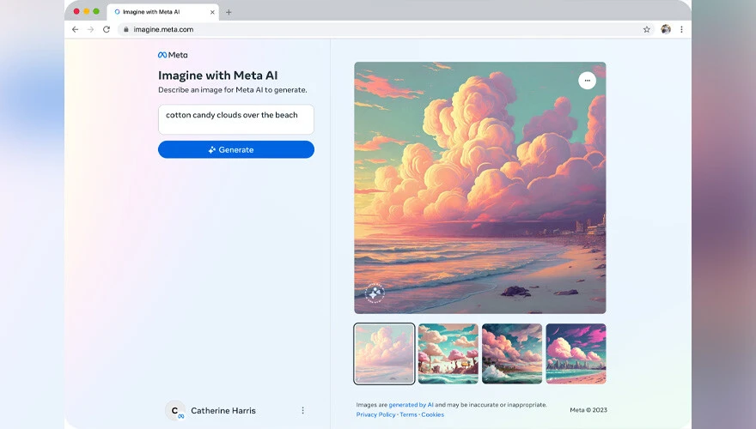Click Catherine Harris profile avatar
This screenshot has width=756, height=429.
coord(175,411)
